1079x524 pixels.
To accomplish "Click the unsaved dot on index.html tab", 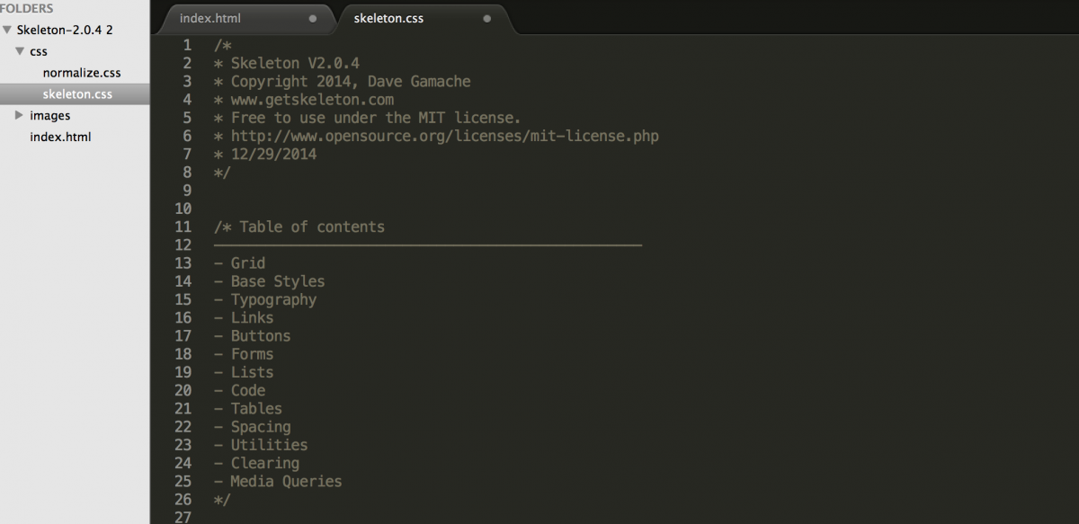I will (x=312, y=18).
